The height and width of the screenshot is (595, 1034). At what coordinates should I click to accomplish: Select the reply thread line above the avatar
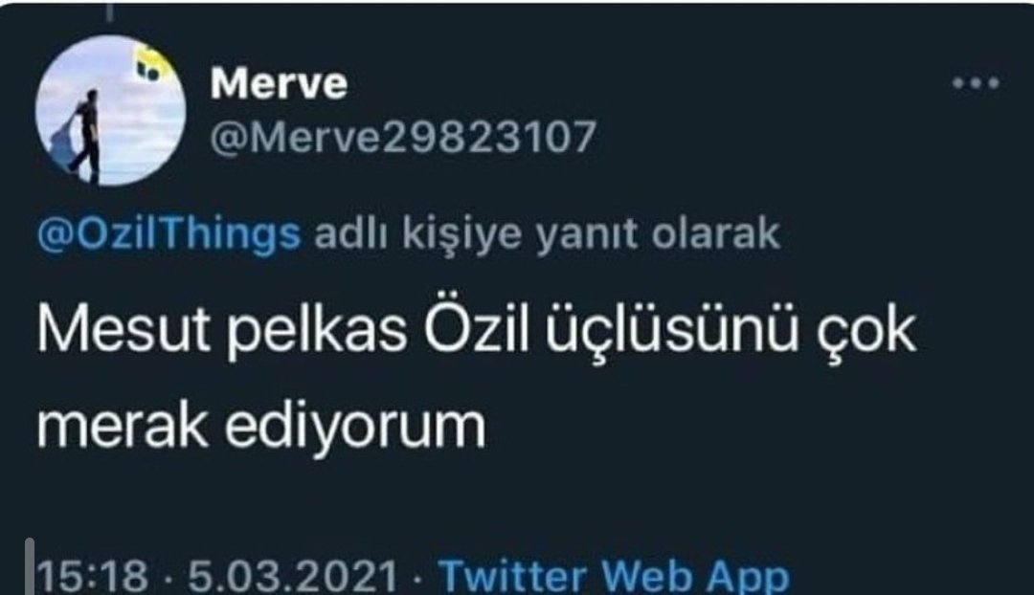(109, 10)
